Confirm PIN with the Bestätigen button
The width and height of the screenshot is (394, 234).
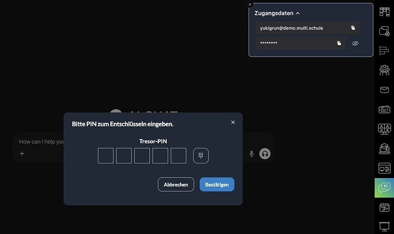coord(216,184)
